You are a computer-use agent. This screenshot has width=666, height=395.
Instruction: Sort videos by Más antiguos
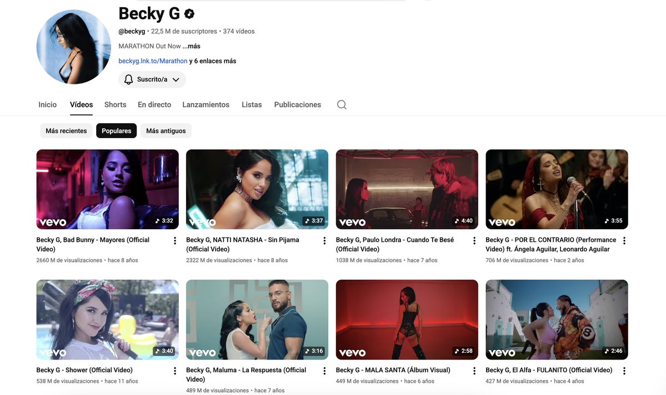pos(166,131)
